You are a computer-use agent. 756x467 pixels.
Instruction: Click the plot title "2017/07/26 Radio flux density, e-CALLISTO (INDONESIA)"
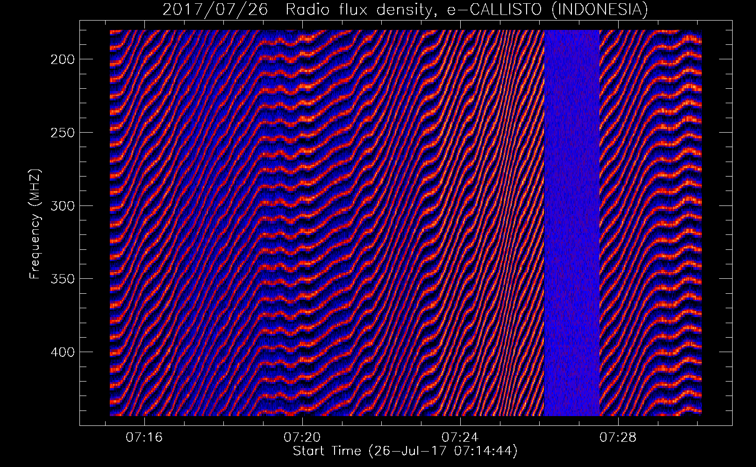pos(405,9)
